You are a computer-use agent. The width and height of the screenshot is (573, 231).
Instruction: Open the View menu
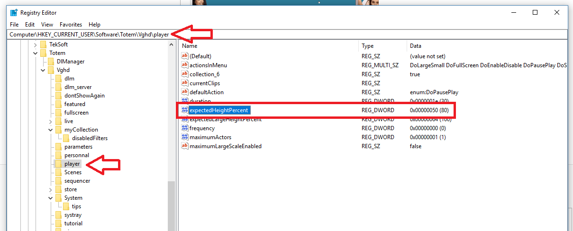(x=47, y=25)
